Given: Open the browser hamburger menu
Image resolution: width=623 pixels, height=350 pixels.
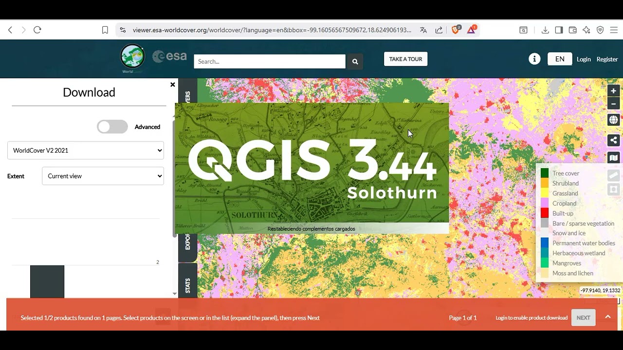Looking at the screenshot, I should [614, 30].
